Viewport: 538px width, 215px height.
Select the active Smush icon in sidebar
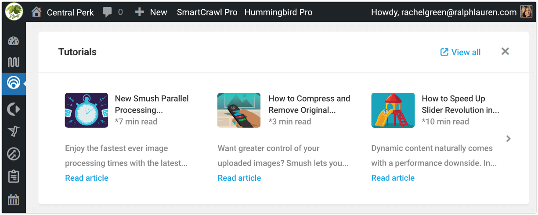(x=14, y=82)
